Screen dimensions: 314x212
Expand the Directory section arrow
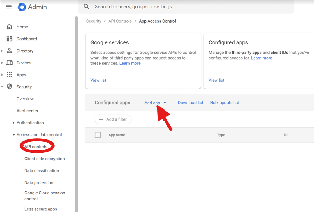click(x=2, y=51)
